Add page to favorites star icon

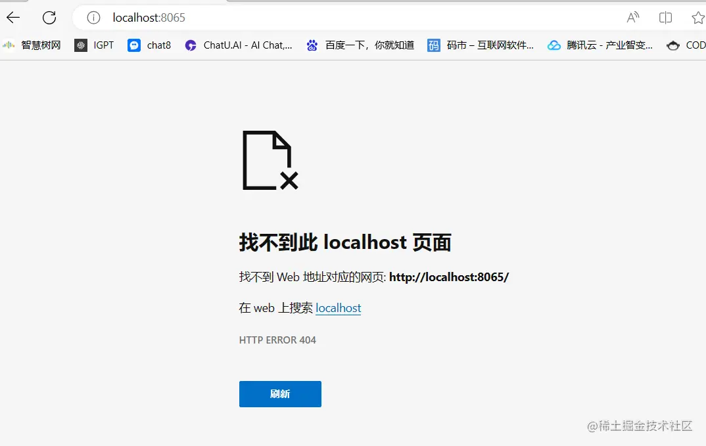point(698,18)
